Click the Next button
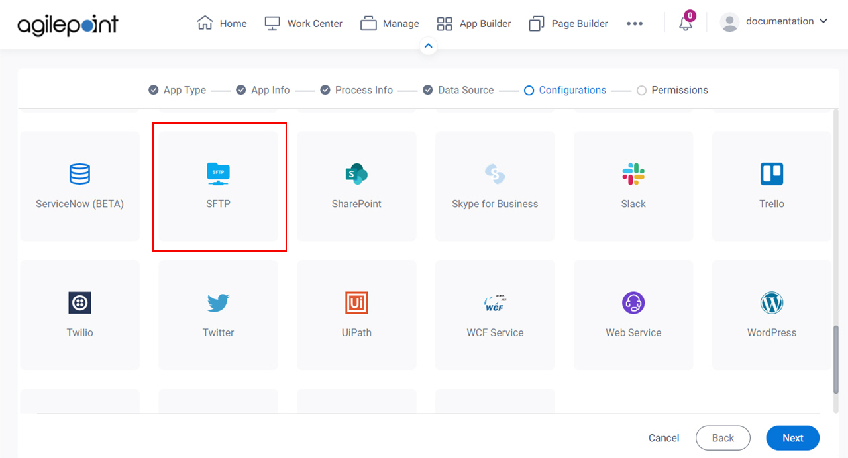 793,438
